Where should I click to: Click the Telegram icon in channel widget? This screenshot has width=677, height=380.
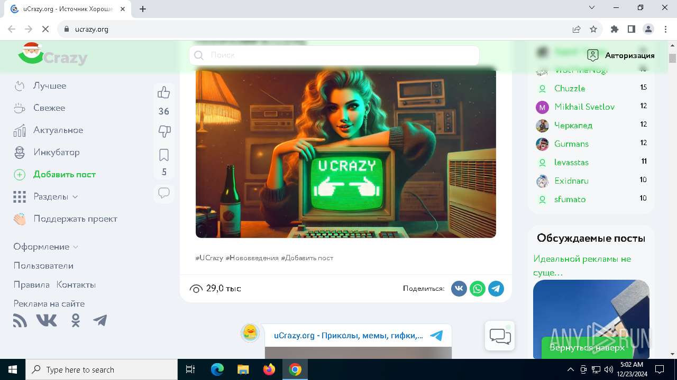point(436,335)
